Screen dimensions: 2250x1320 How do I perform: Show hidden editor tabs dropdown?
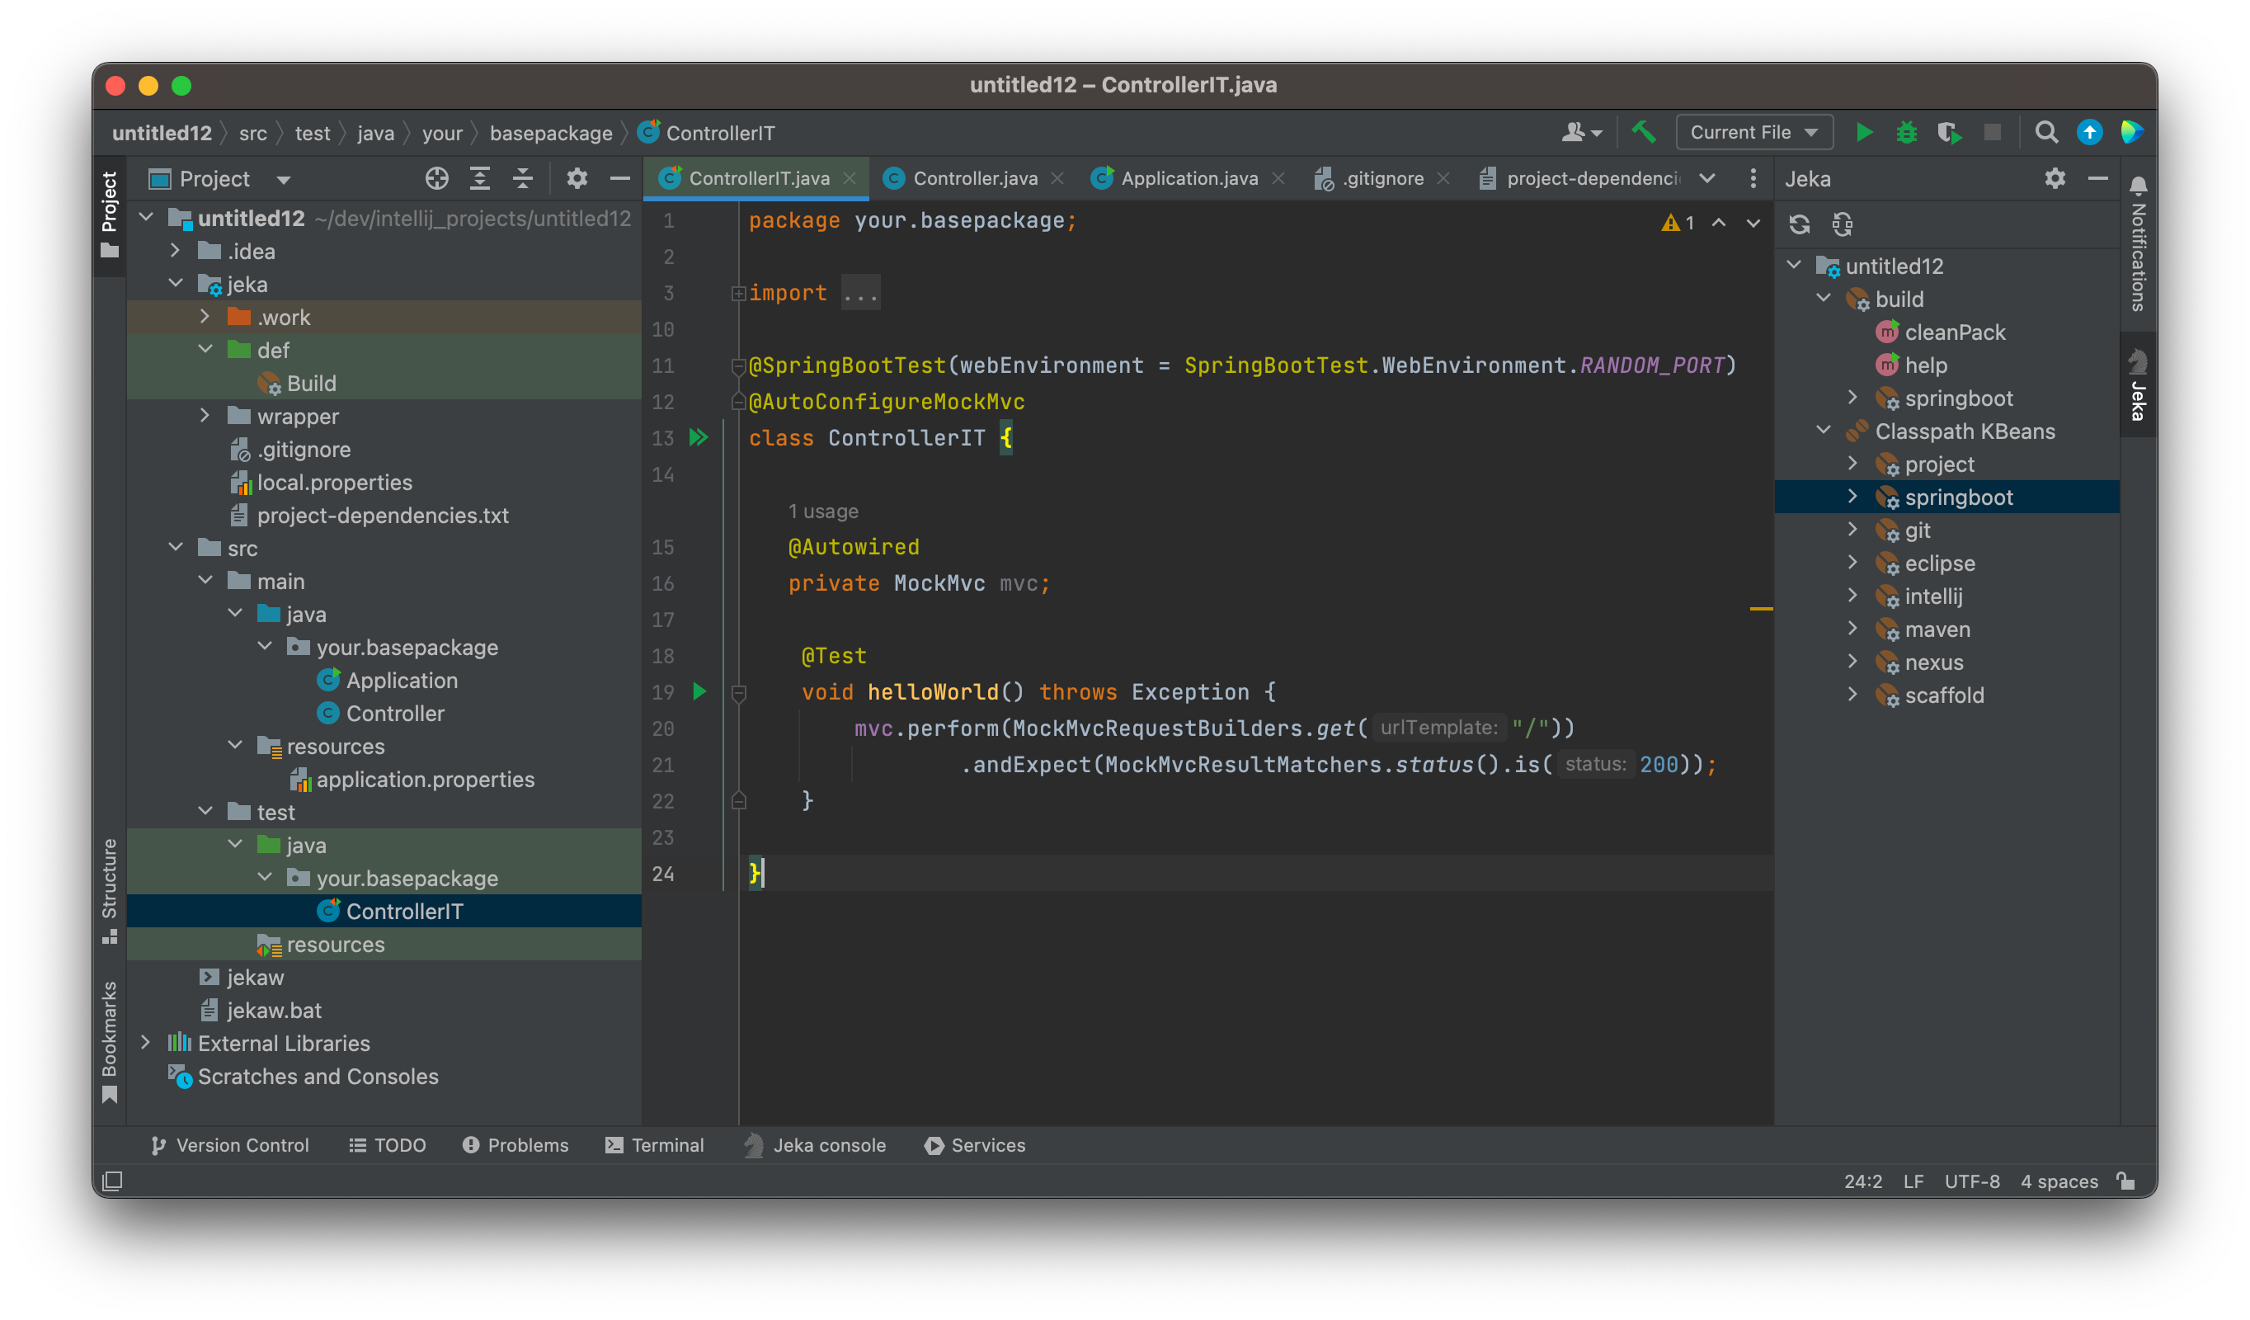coord(1706,179)
